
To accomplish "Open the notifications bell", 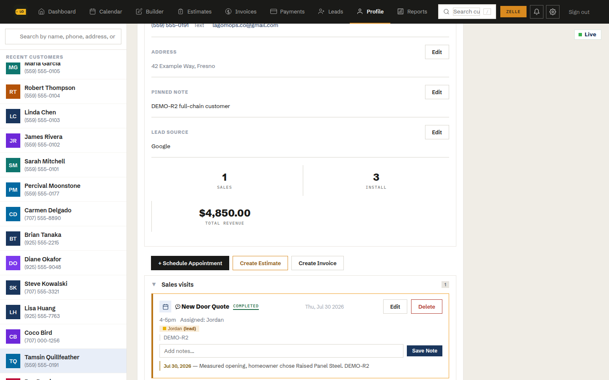I will [x=537, y=12].
